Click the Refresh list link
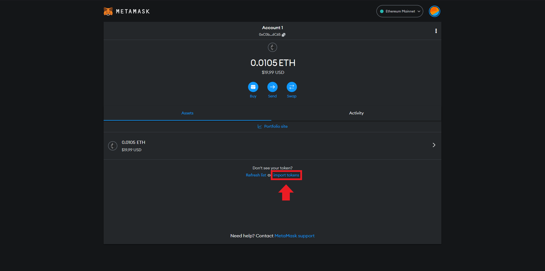545x271 pixels. [256, 175]
